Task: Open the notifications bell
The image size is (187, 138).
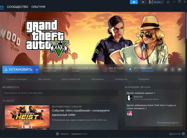Action: tap(143, 2)
